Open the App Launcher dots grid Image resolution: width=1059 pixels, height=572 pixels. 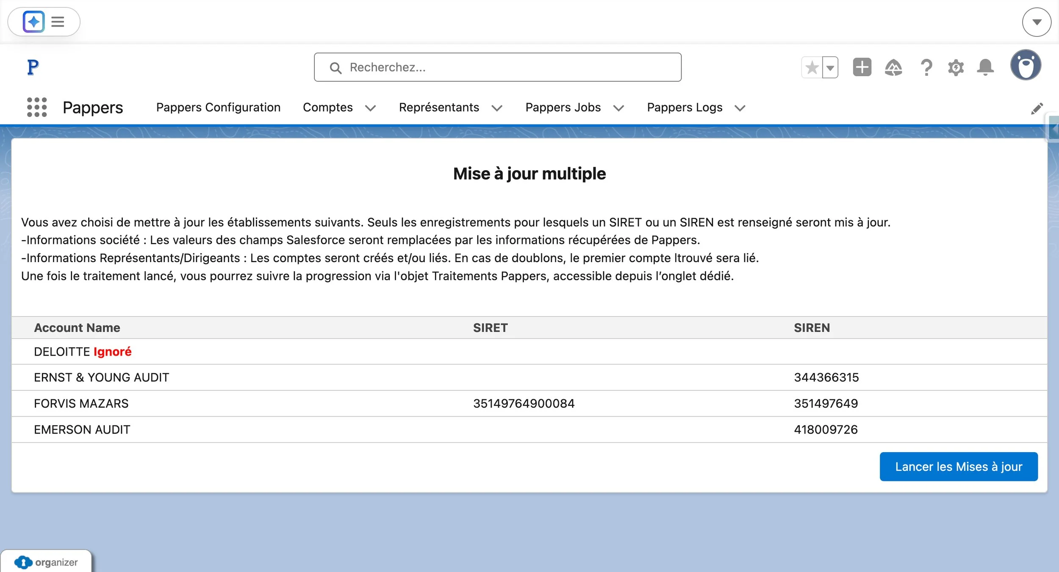tap(37, 107)
